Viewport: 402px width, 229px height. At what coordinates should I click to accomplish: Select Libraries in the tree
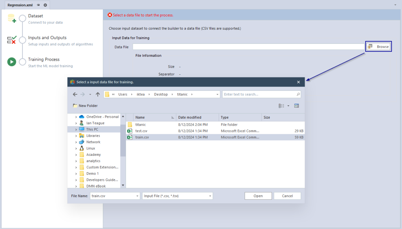(93, 136)
